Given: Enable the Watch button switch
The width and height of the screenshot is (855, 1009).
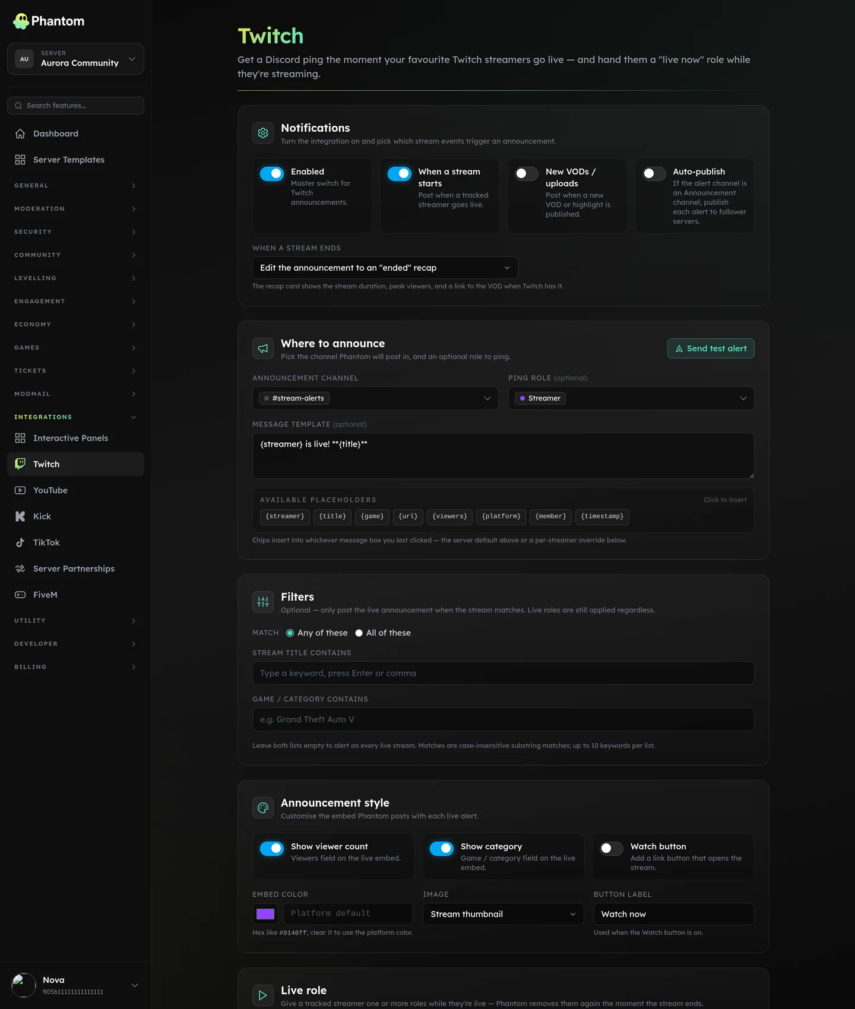Looking at the screenshot, I should (612, 849).
